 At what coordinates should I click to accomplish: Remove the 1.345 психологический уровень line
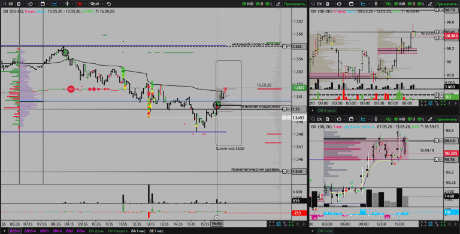click(289, 171)
